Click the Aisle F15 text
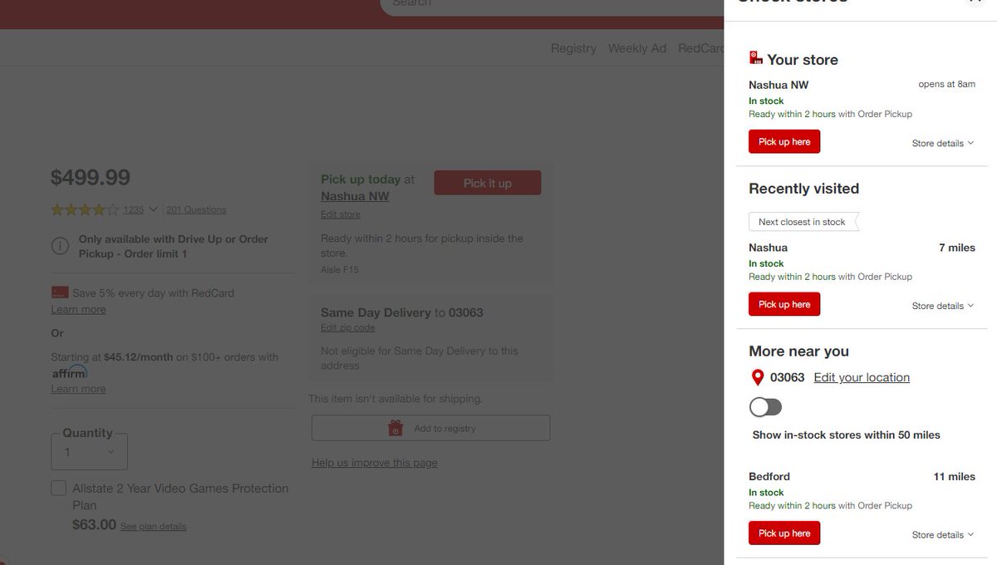Screen dimensions: 997x565 (339, 270)
